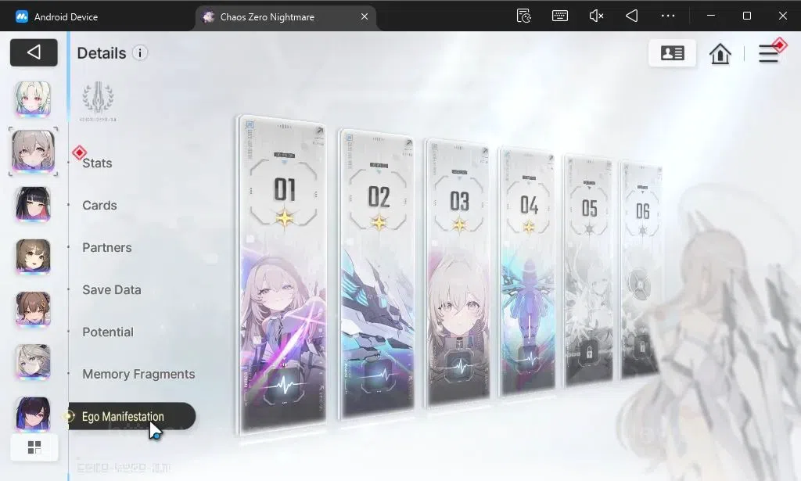
Task: Open the keyboard mapping icon
Action: pos(560,16)
